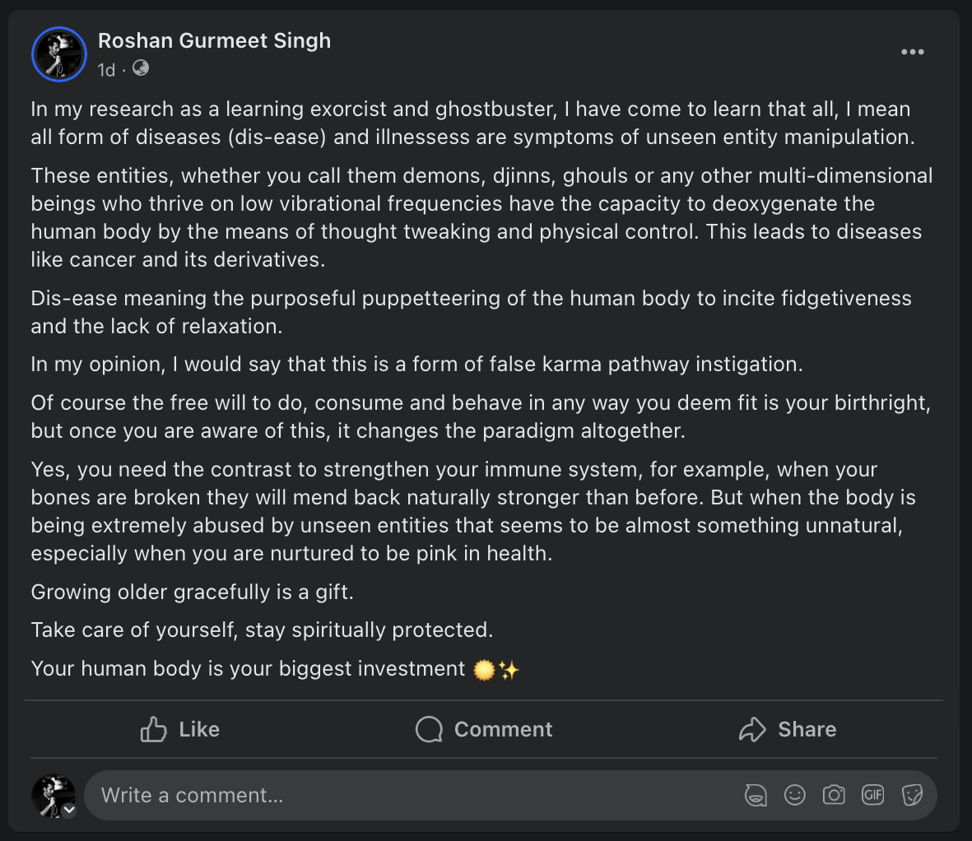
Task: Click the commenter avatar beside the comment box
Action: 53,796
